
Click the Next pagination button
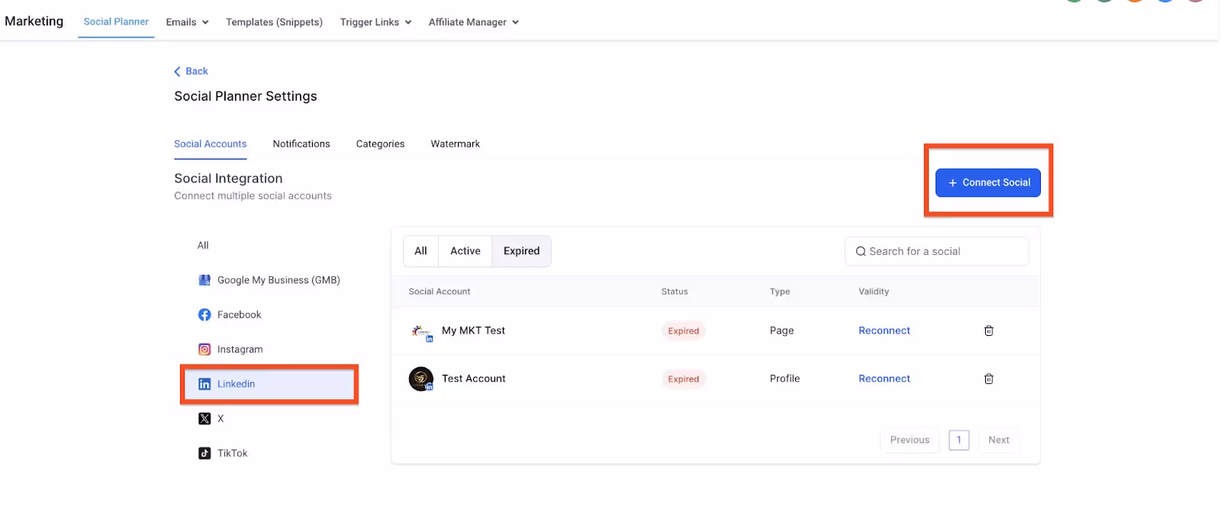coord(999,440)
